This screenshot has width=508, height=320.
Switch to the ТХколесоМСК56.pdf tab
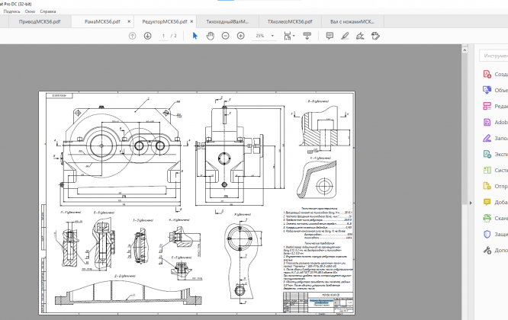pos(290,22)
